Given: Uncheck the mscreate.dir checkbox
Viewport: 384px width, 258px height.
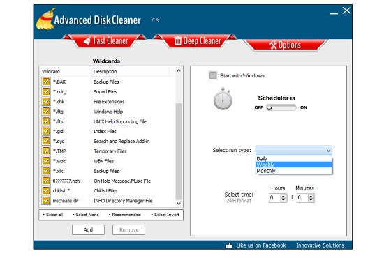Looking at the screenshot, I should [46, 201].
